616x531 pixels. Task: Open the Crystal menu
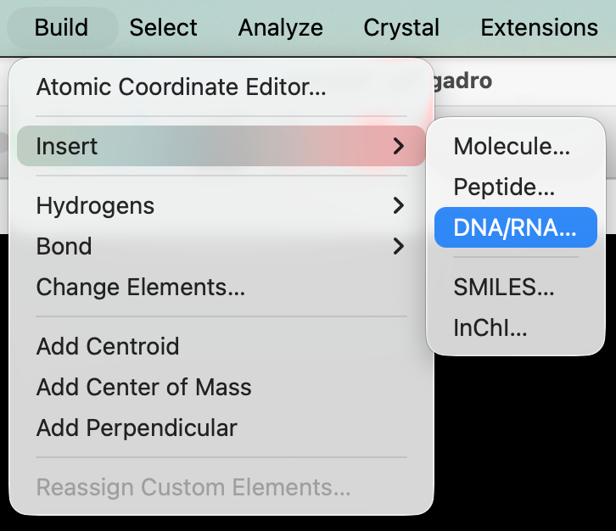[x=401, y=27]
